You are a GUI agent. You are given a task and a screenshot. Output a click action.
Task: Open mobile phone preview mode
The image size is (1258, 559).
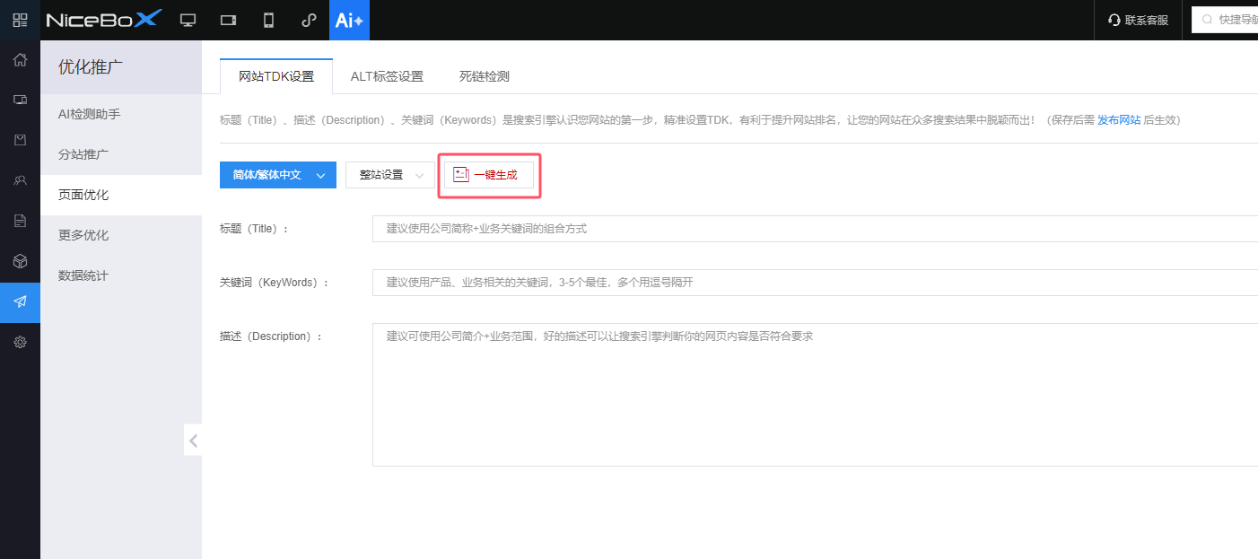267,19
